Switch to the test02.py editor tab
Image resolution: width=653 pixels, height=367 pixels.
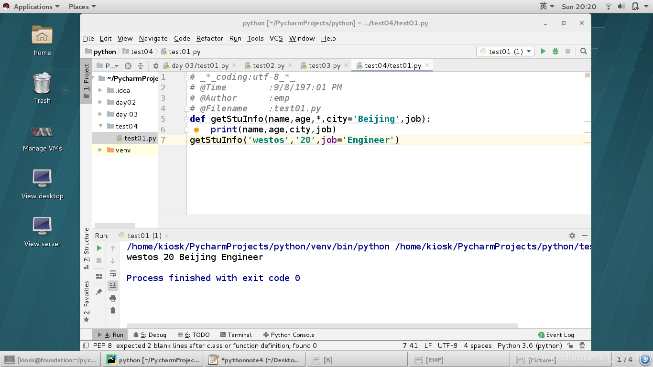pyautogui.click(x=268, y=65)
